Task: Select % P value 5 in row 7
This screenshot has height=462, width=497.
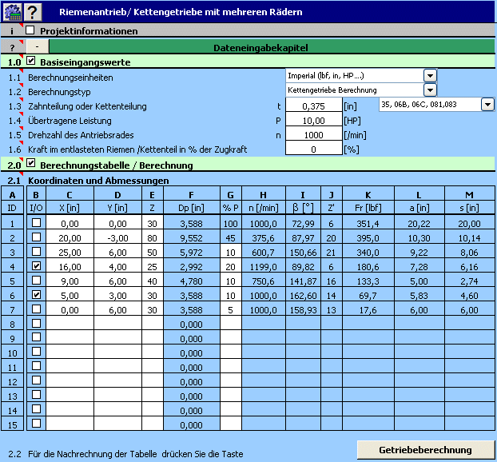Action: [x=231, y=310]
